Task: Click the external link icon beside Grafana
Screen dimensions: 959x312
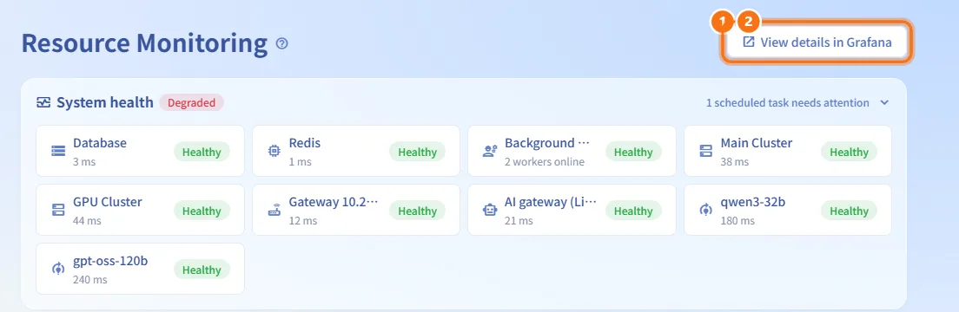Action: [x=748, y=42]
